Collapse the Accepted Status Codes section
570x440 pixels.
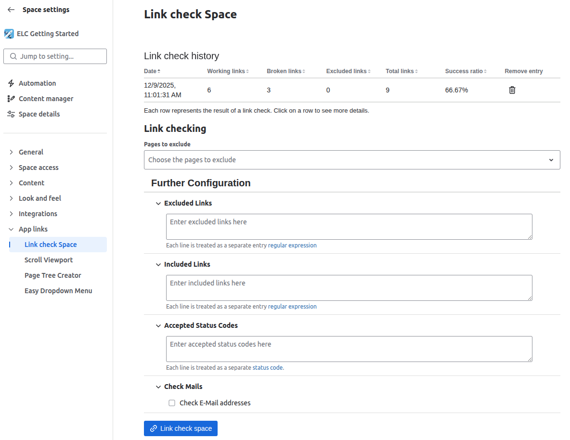click(158, 325)
